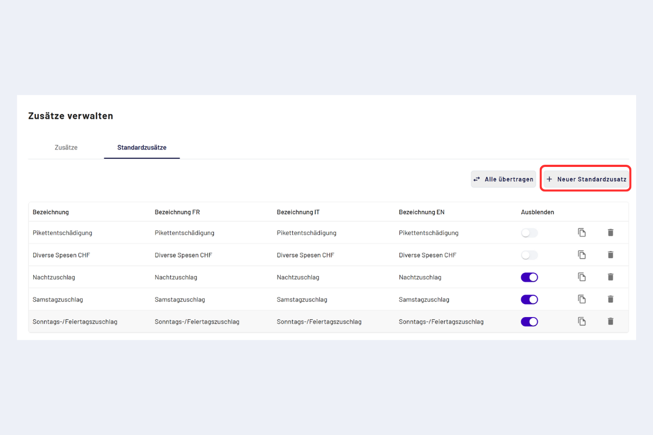Select the Standardzusätze tab
653x435 pixels.
pos(141,147)
